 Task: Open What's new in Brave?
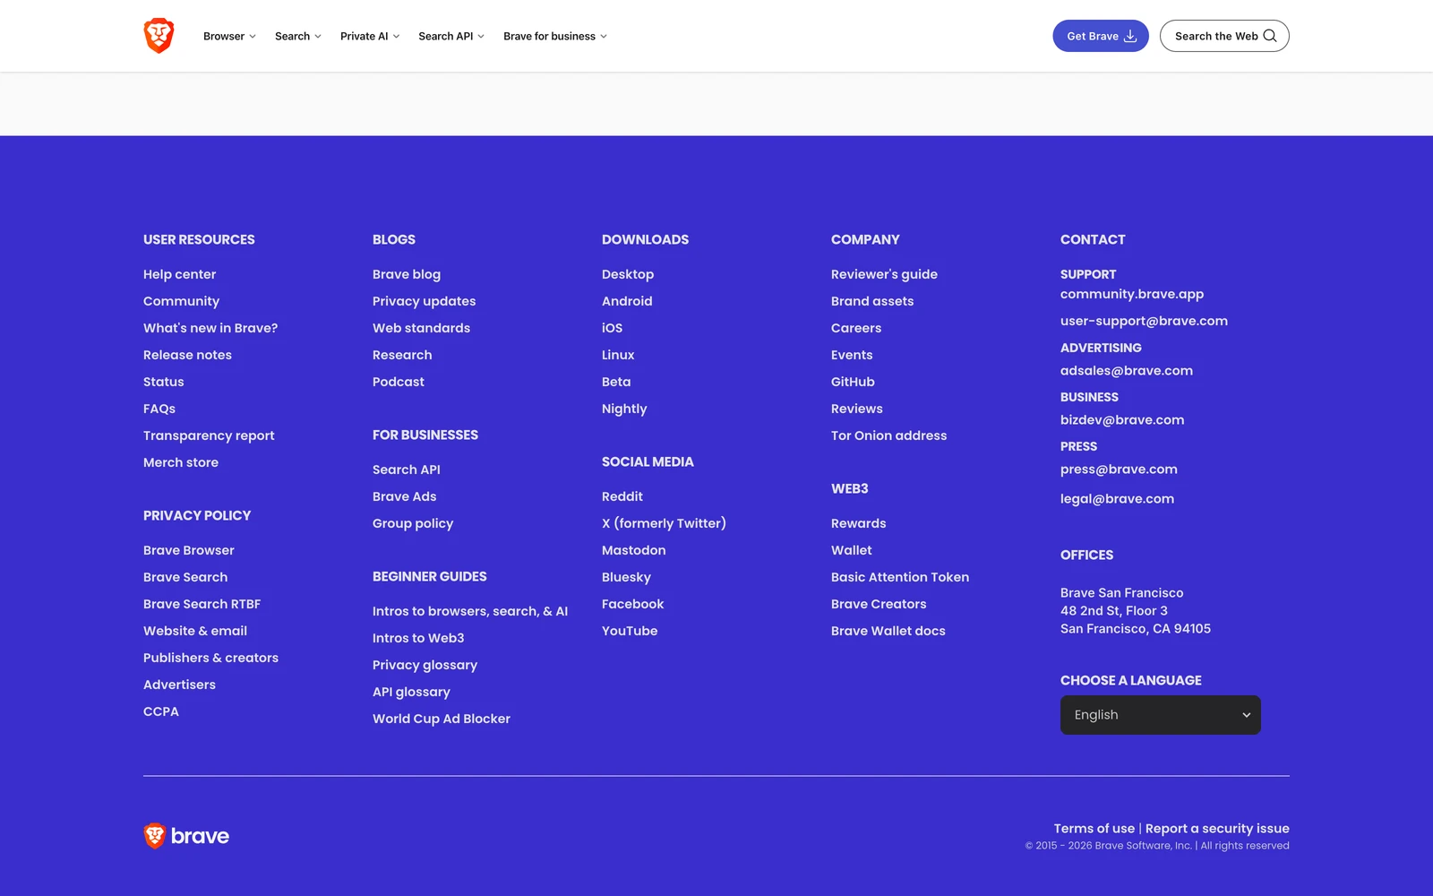point(210,328)
